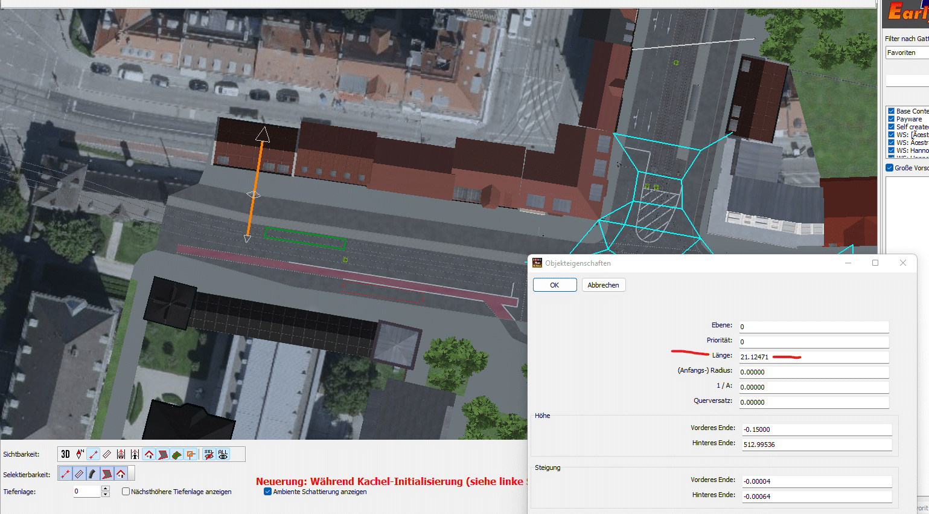
Task: Enable Nächsthöhere Tiefenlage anzeigen checkbox
Action: tap(126, 492)
